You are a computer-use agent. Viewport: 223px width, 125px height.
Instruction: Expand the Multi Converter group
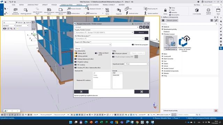point(162,59)
